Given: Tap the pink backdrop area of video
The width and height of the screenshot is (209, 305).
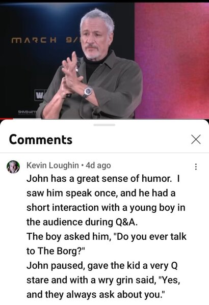Looking at the screenshot, I should [171, 60].
